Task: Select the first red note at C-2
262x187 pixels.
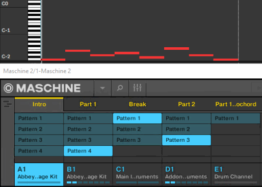Action: pos(53,59)
